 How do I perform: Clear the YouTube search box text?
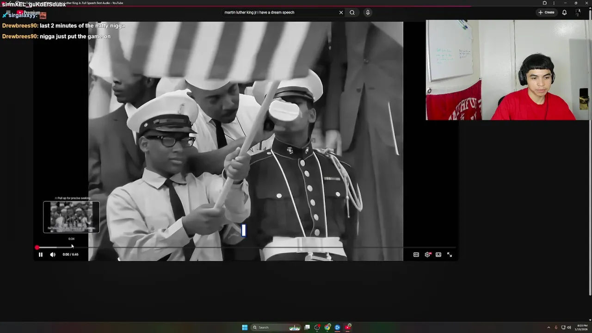click(341, 12)
